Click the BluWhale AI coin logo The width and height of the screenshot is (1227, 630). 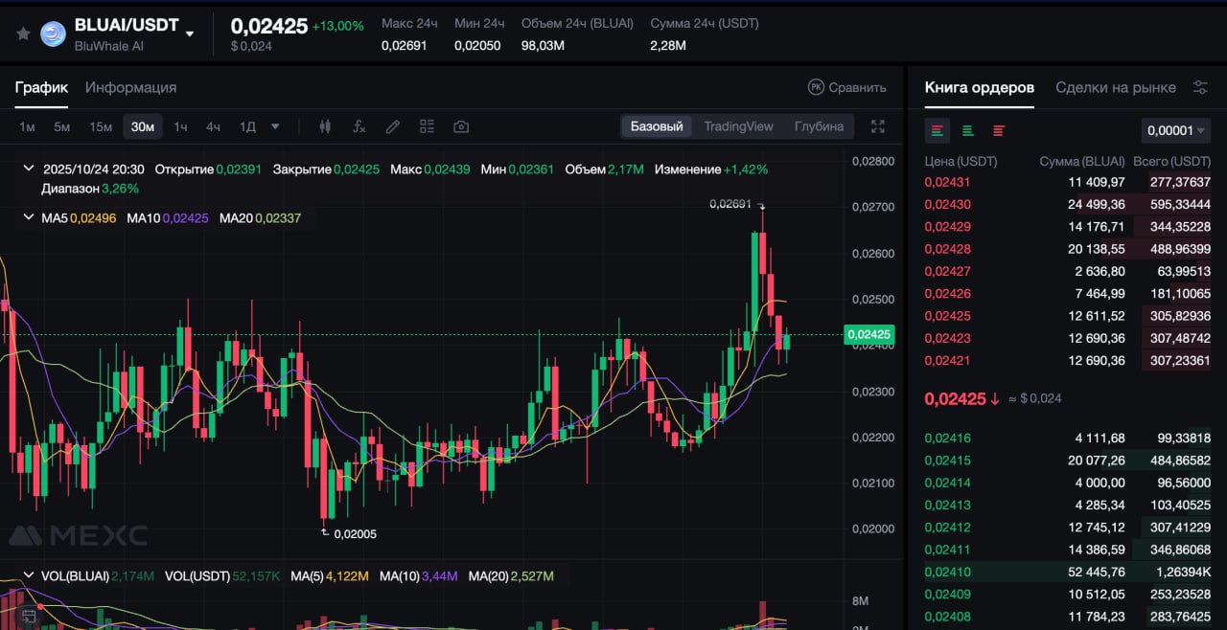pyautogui.click(x=53, y=34)
